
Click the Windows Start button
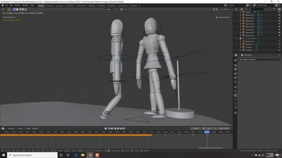click(x=4, y=155)
